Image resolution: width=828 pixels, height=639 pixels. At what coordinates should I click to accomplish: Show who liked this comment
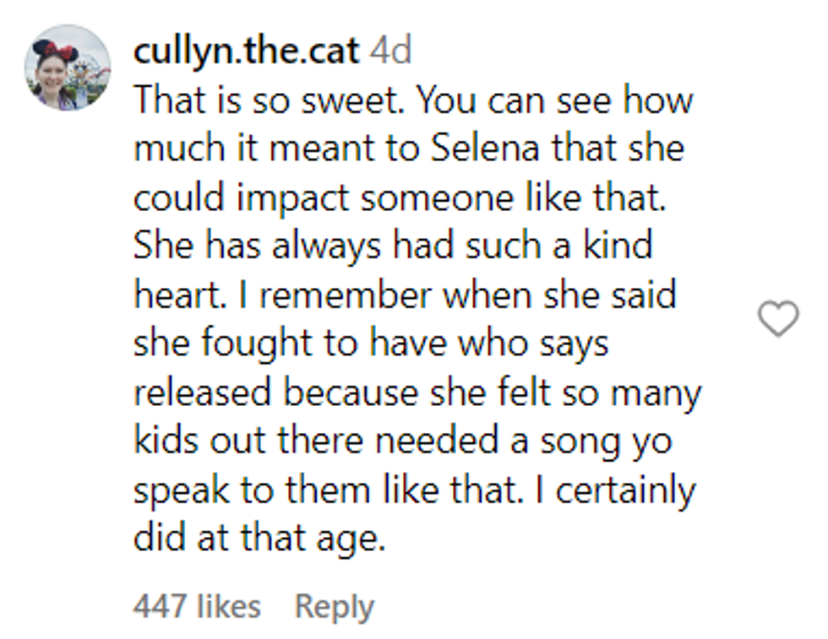click(x=196, y=606)
